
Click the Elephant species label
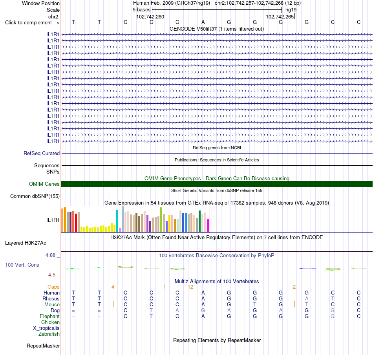click(49, 316)
